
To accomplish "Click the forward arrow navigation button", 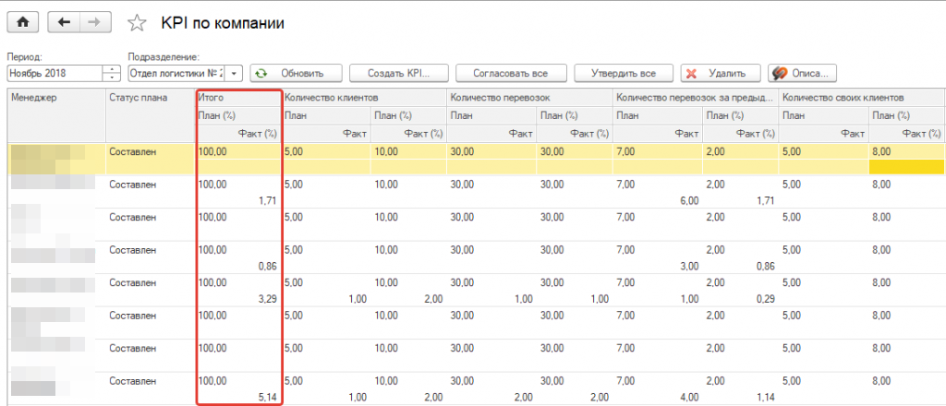I will pyautogui.click(x=95, y=23).
